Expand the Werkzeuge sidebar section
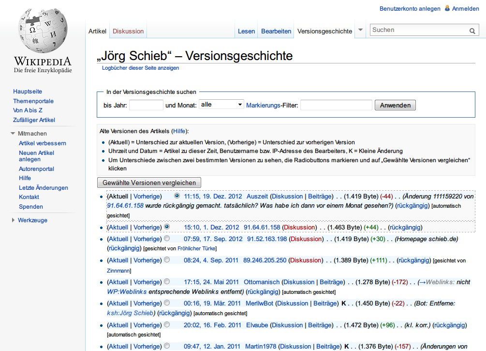486x351 pixels. [13, 220]
